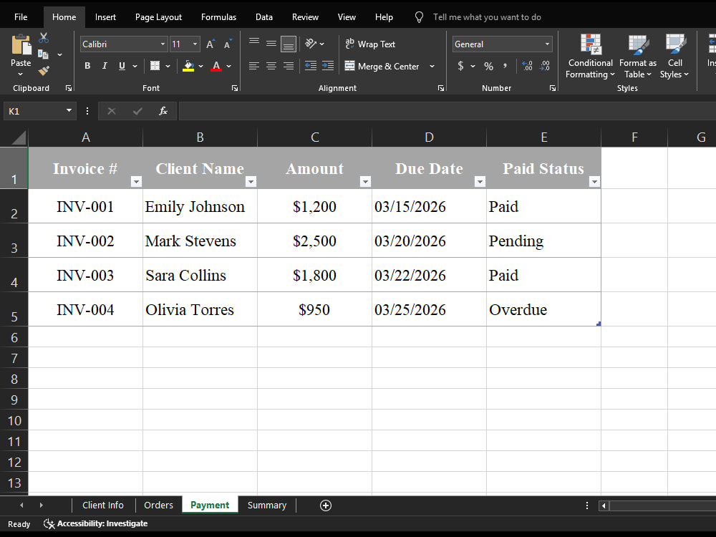This screenshot has width=716, height=537.
Task: Switch to the Data tab
Action: (x=264, y=17)
